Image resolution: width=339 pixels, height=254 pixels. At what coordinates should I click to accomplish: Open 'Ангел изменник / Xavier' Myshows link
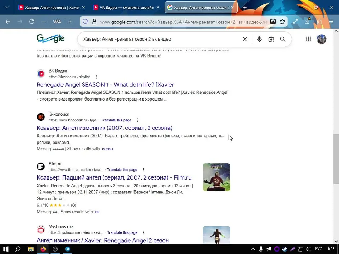pos(103,240)
